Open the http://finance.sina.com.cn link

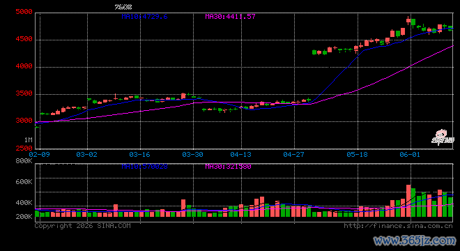(398, 226)
